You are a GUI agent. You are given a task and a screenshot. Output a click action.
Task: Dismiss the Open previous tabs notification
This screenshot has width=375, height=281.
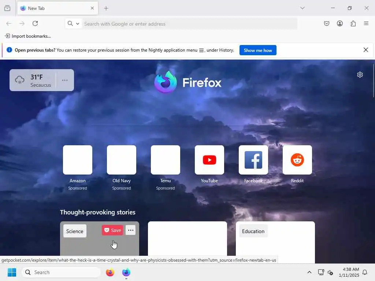pyautogui.click(x=366, y=50)
